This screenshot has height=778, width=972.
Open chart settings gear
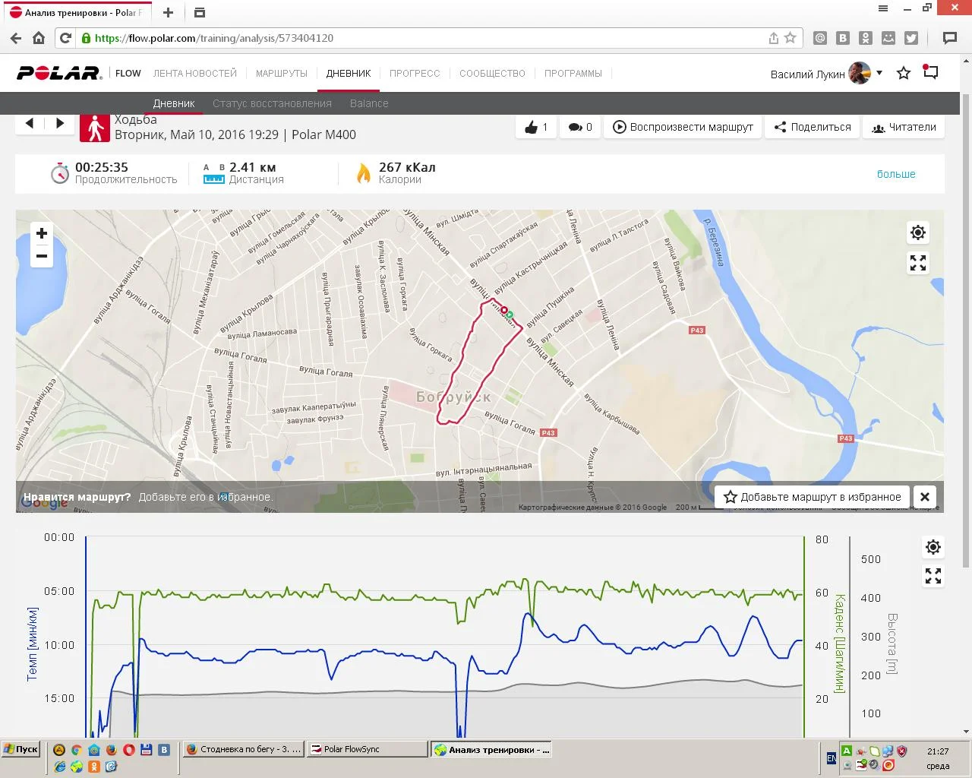pos(933,547)
